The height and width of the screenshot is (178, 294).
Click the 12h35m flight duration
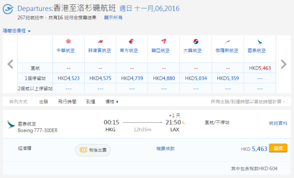coord(142,130)
